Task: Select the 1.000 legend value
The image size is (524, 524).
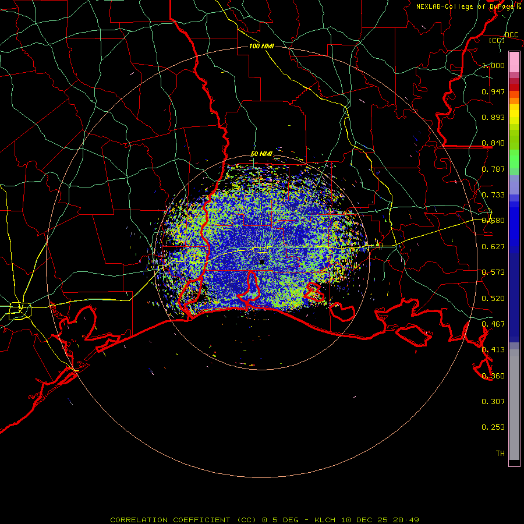Action: (x=493, y=65)
